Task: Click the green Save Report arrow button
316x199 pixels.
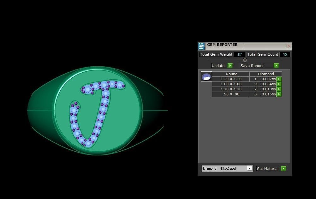Action: pos(276,65)
